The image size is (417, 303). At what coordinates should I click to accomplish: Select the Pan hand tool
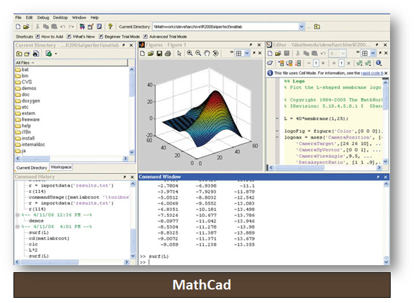pyautogui.click(x=207, y=53)
